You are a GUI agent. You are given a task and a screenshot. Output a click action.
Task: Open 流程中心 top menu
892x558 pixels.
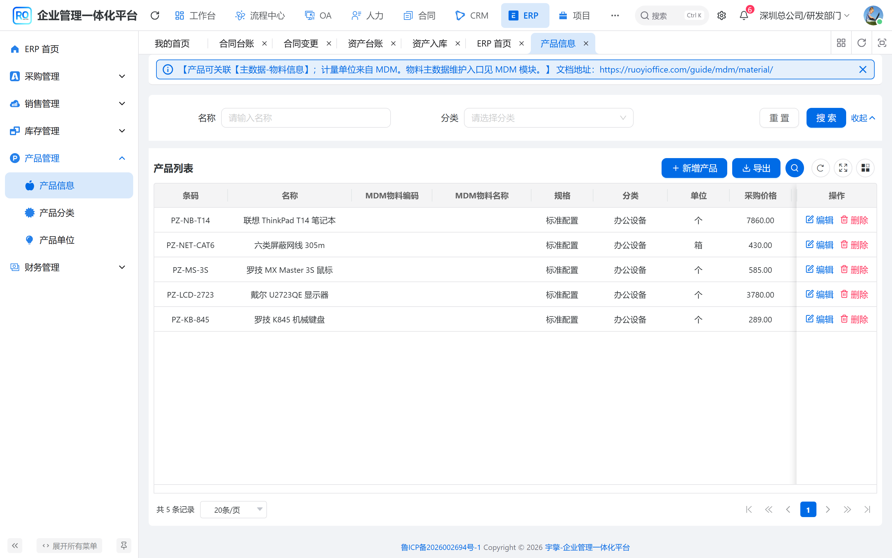click(260, 15)
